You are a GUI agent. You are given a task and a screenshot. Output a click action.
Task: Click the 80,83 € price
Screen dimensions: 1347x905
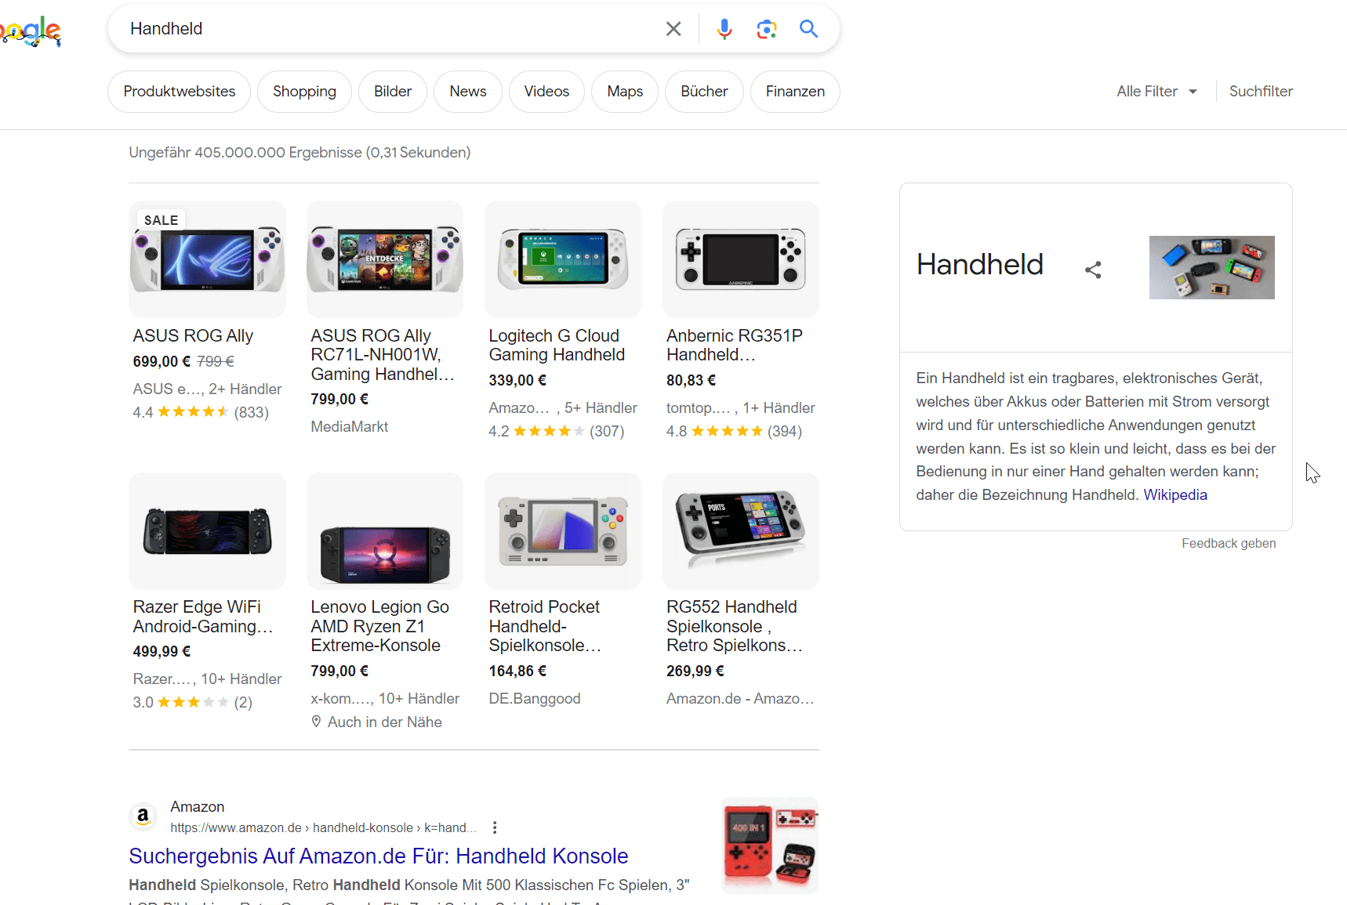pyautogui.click(x=691, y=381)
